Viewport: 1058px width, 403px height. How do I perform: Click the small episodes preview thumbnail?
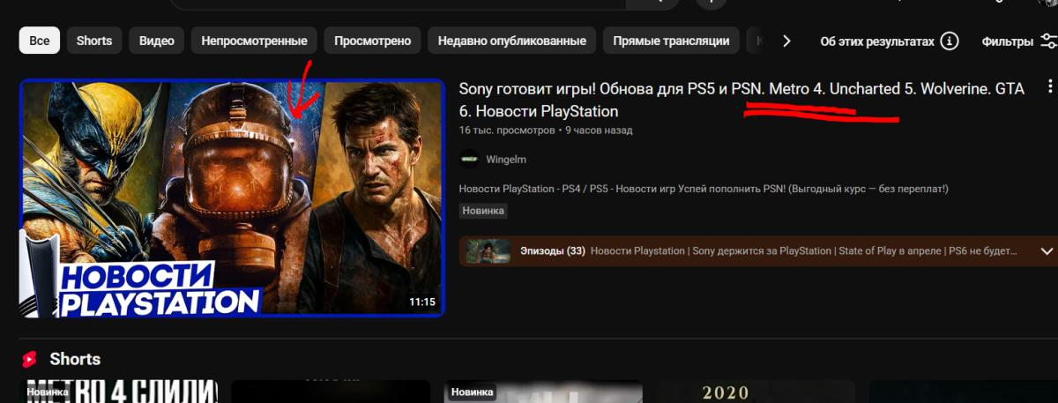pos(488,251)
